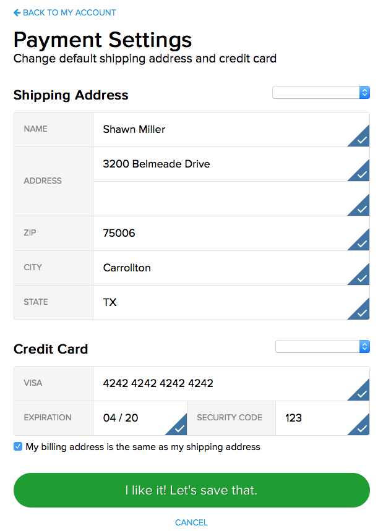The image size is (391, 531).
Task: Click the ZIP field showing 75006
Action: click(217, 233)
